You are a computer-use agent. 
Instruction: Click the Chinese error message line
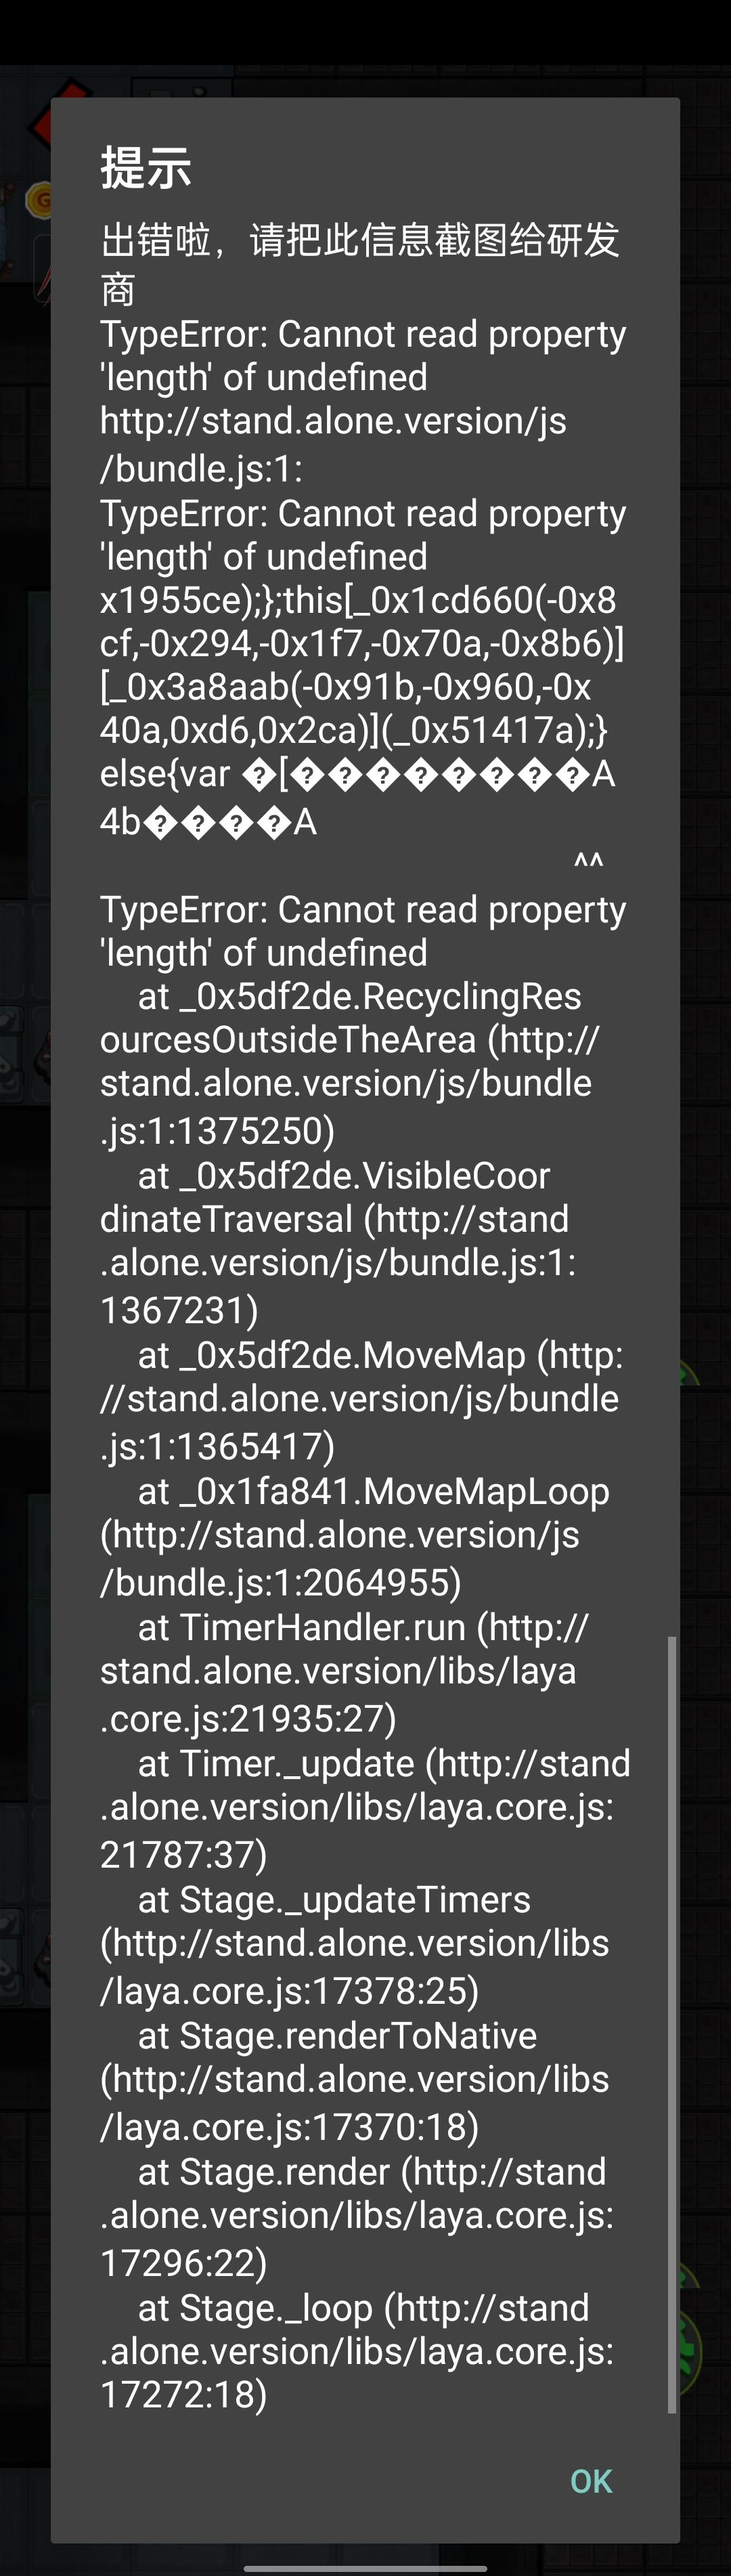point(360,264)
